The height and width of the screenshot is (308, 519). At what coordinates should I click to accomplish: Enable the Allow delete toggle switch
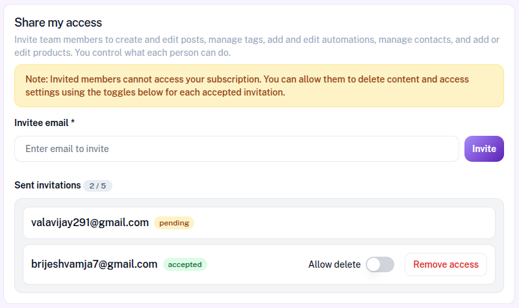click(380, 264)
